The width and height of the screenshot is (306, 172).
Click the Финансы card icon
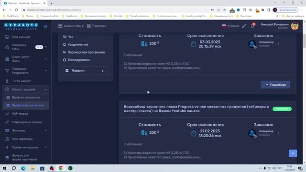7,130
